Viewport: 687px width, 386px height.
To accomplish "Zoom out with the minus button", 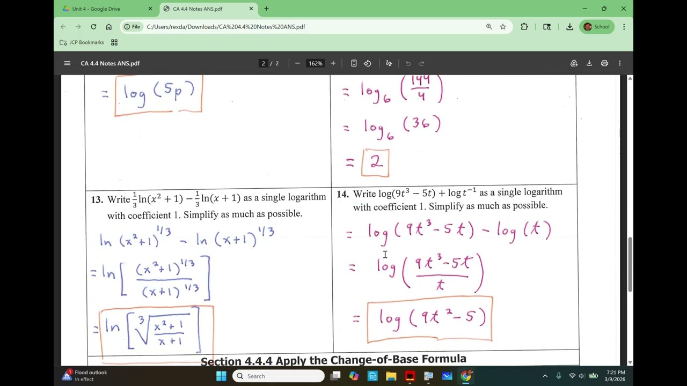I will click(x=297, y=63).
